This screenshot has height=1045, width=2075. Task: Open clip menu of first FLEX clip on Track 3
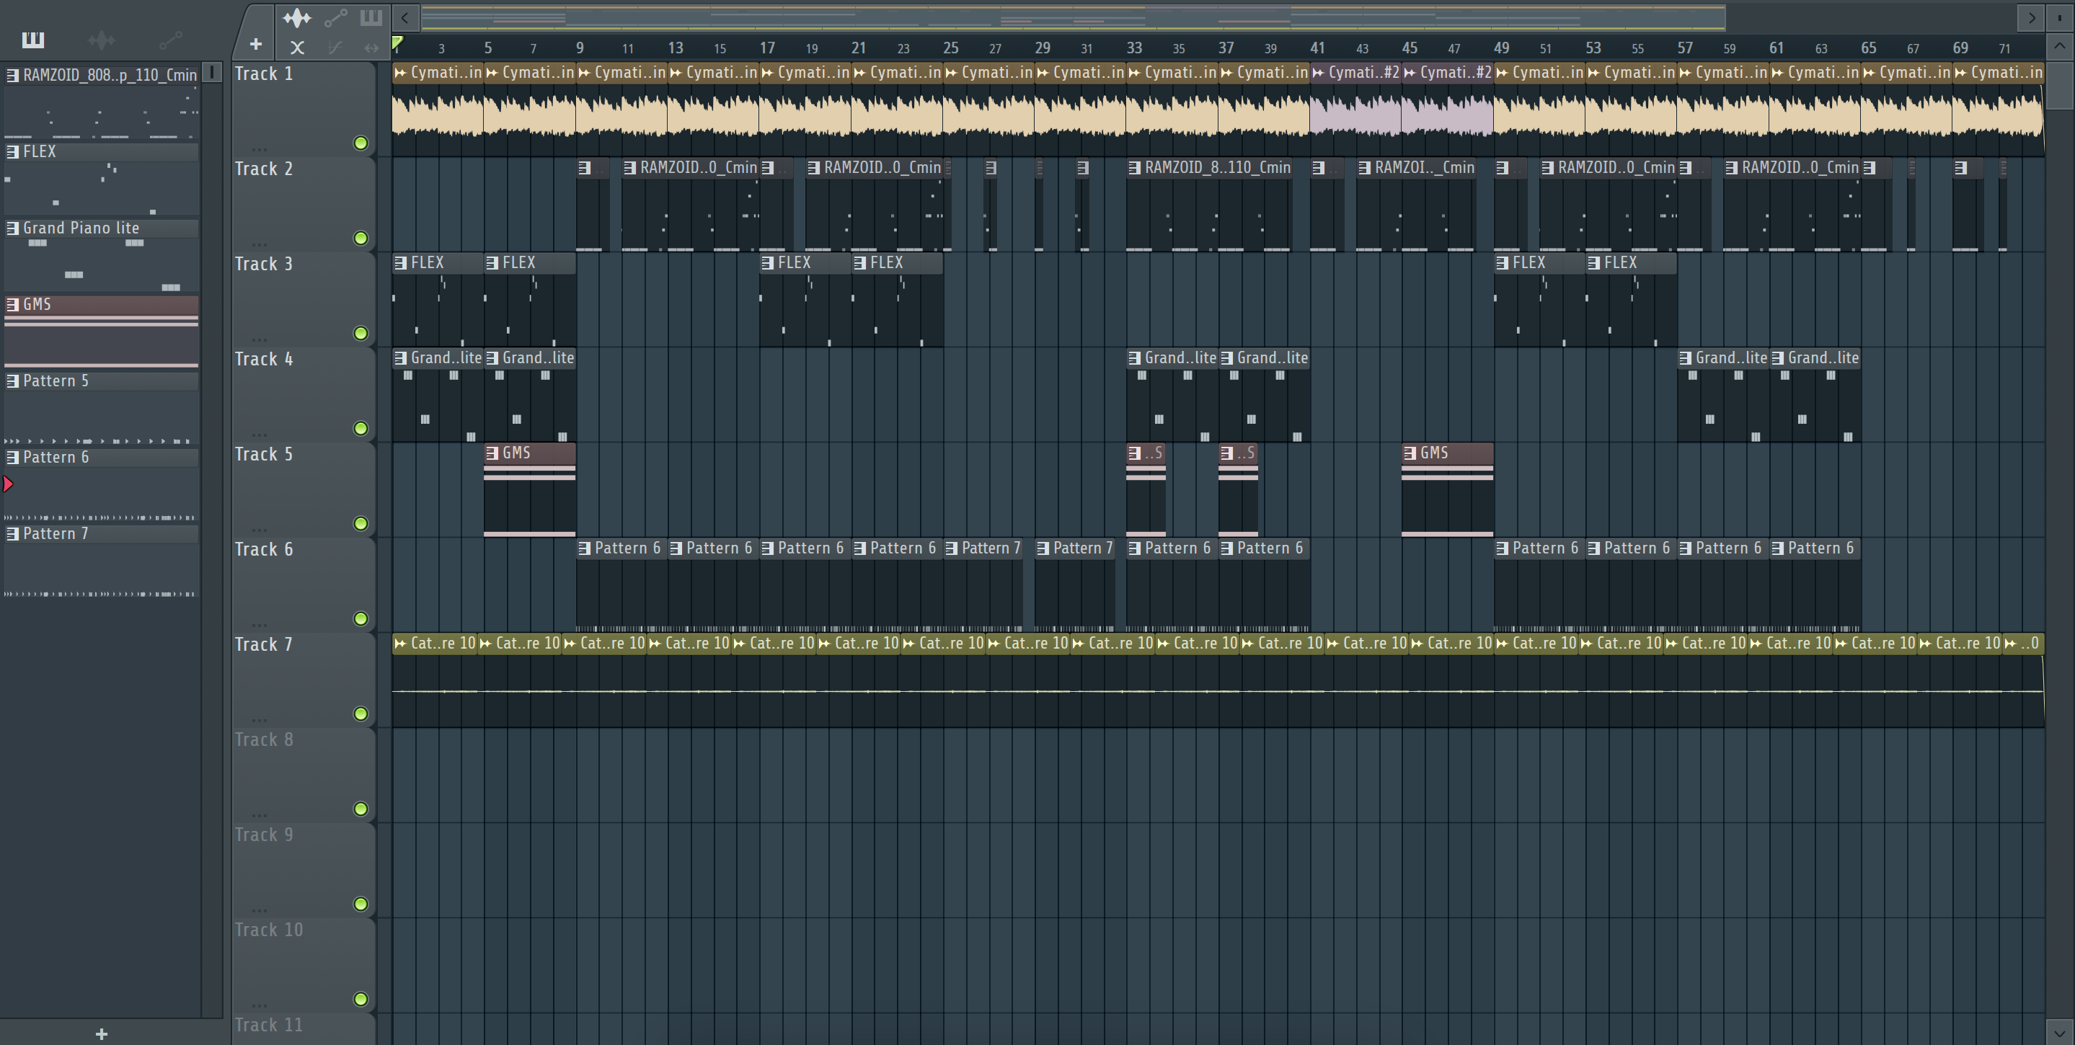(x=400, y=262)
